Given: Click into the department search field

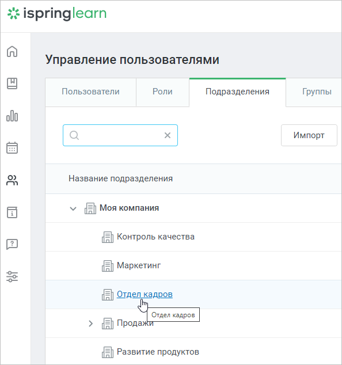Looking at the screenshot, I should (x=120, y=135).
